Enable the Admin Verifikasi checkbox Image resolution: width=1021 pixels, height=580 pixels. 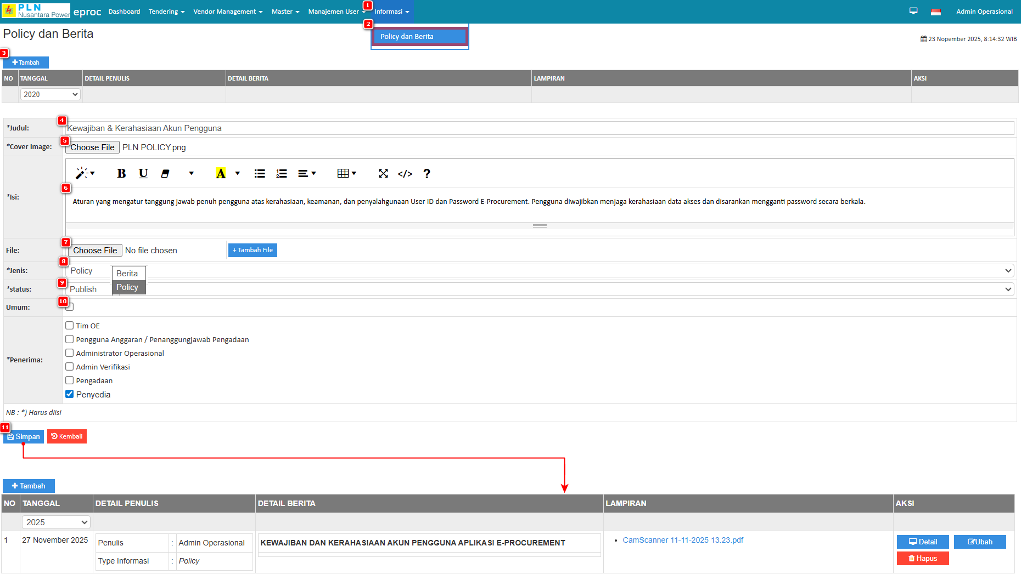[x=70, y=367]
